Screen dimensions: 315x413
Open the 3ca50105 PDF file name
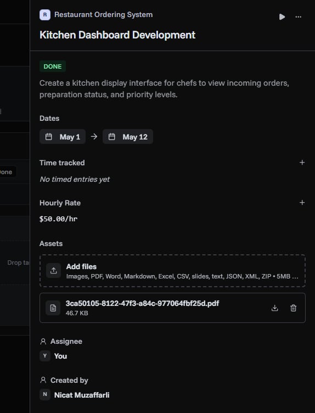[x=142, y=303]
